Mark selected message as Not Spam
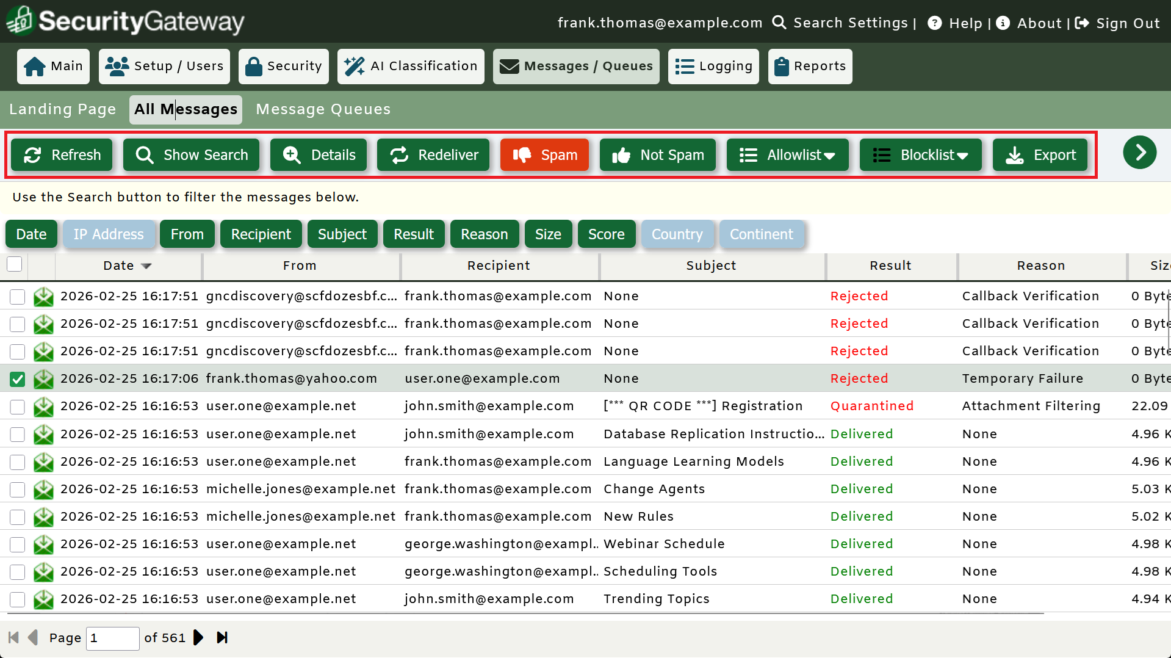Image resolution: width=1171 pixels, height=658 pixels. (657, 155)
